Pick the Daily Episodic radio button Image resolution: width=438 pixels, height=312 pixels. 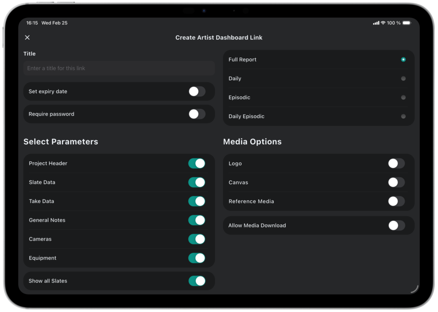pyautogui.click(x=403, y=116)
